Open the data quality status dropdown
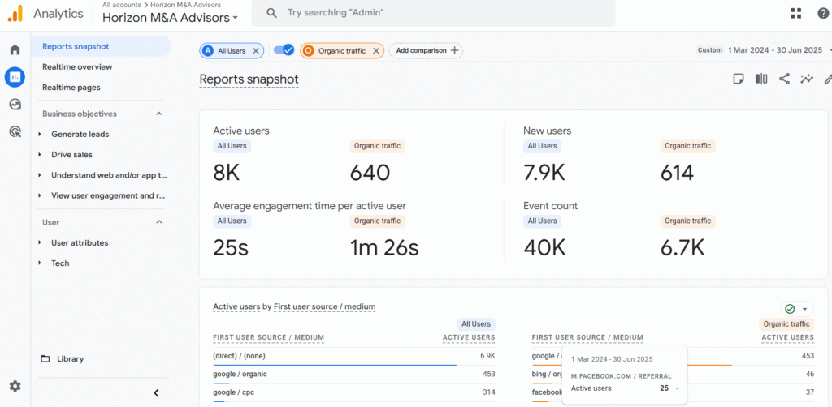Viewport: 832px width, 407px height. [796, 309]
